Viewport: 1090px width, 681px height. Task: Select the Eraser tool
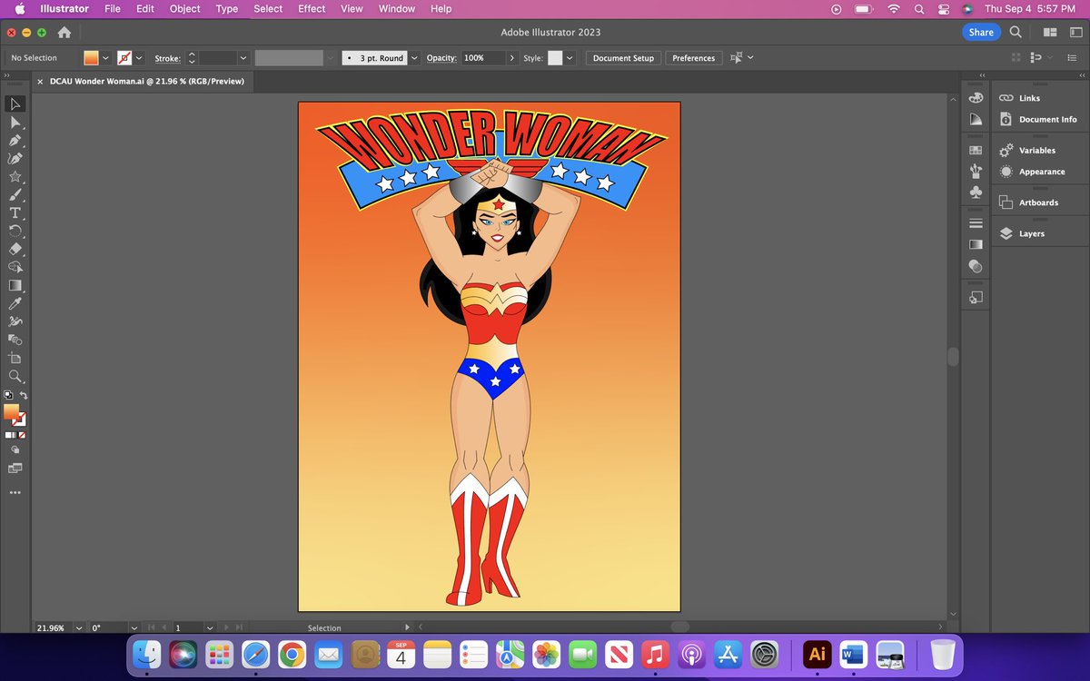coord(15,249)
